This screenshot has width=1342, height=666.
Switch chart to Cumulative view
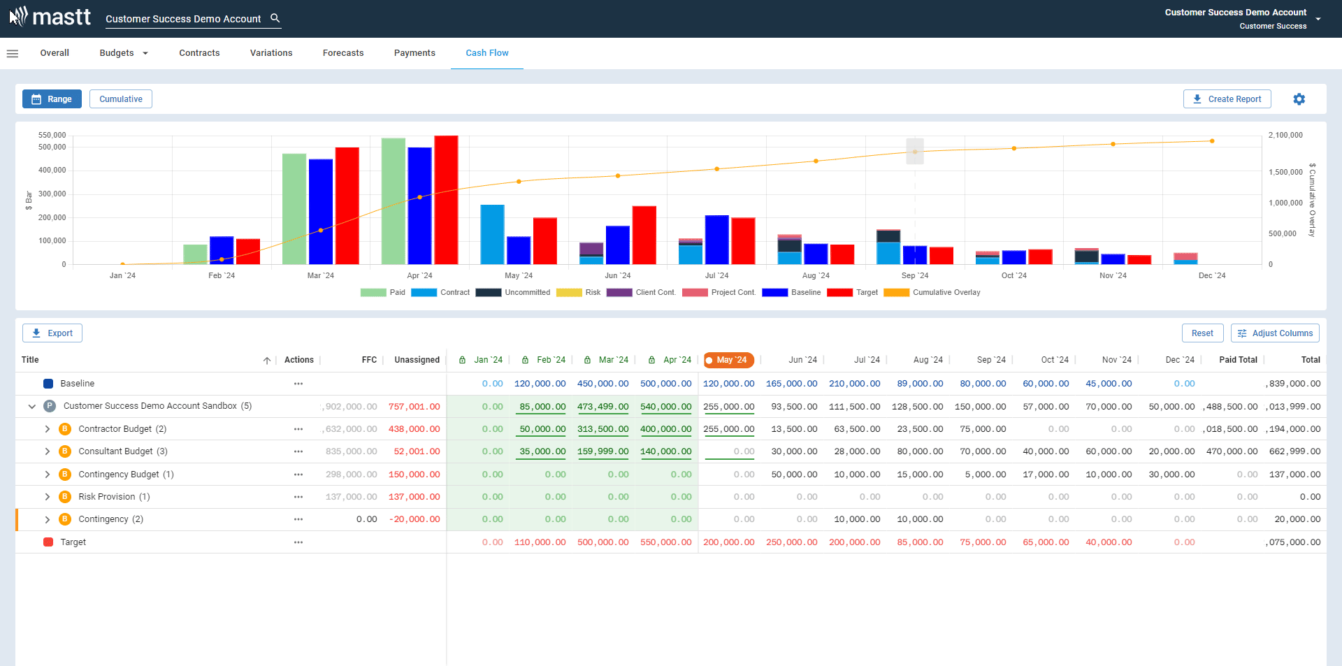(x=120, y=99)
